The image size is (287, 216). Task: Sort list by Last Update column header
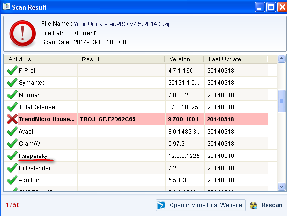235,59
